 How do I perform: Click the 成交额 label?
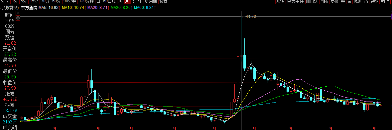pyautogui.click(x=10, y=128)
